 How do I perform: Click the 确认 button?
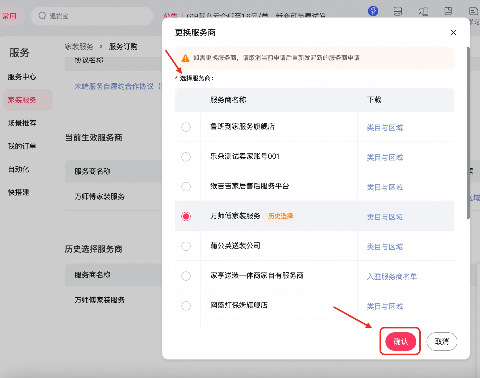(401, 341)
